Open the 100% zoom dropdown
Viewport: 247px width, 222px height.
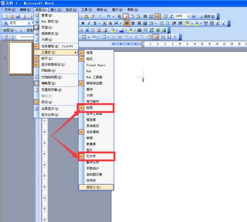click(188, 16)
